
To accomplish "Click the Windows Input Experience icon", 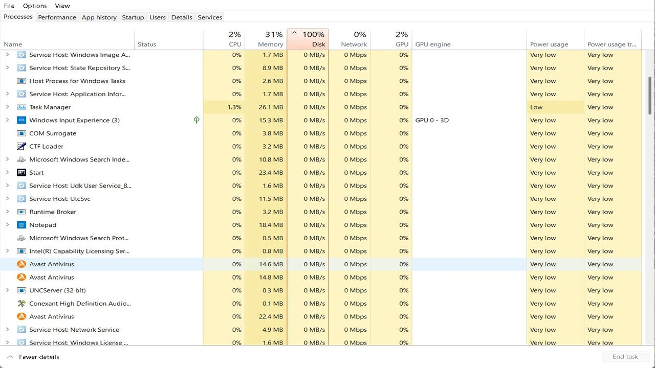I will point(21,120).
